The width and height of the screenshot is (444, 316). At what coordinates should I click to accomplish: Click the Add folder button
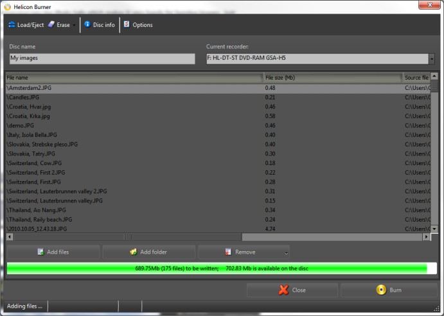[x=148, y=252]
